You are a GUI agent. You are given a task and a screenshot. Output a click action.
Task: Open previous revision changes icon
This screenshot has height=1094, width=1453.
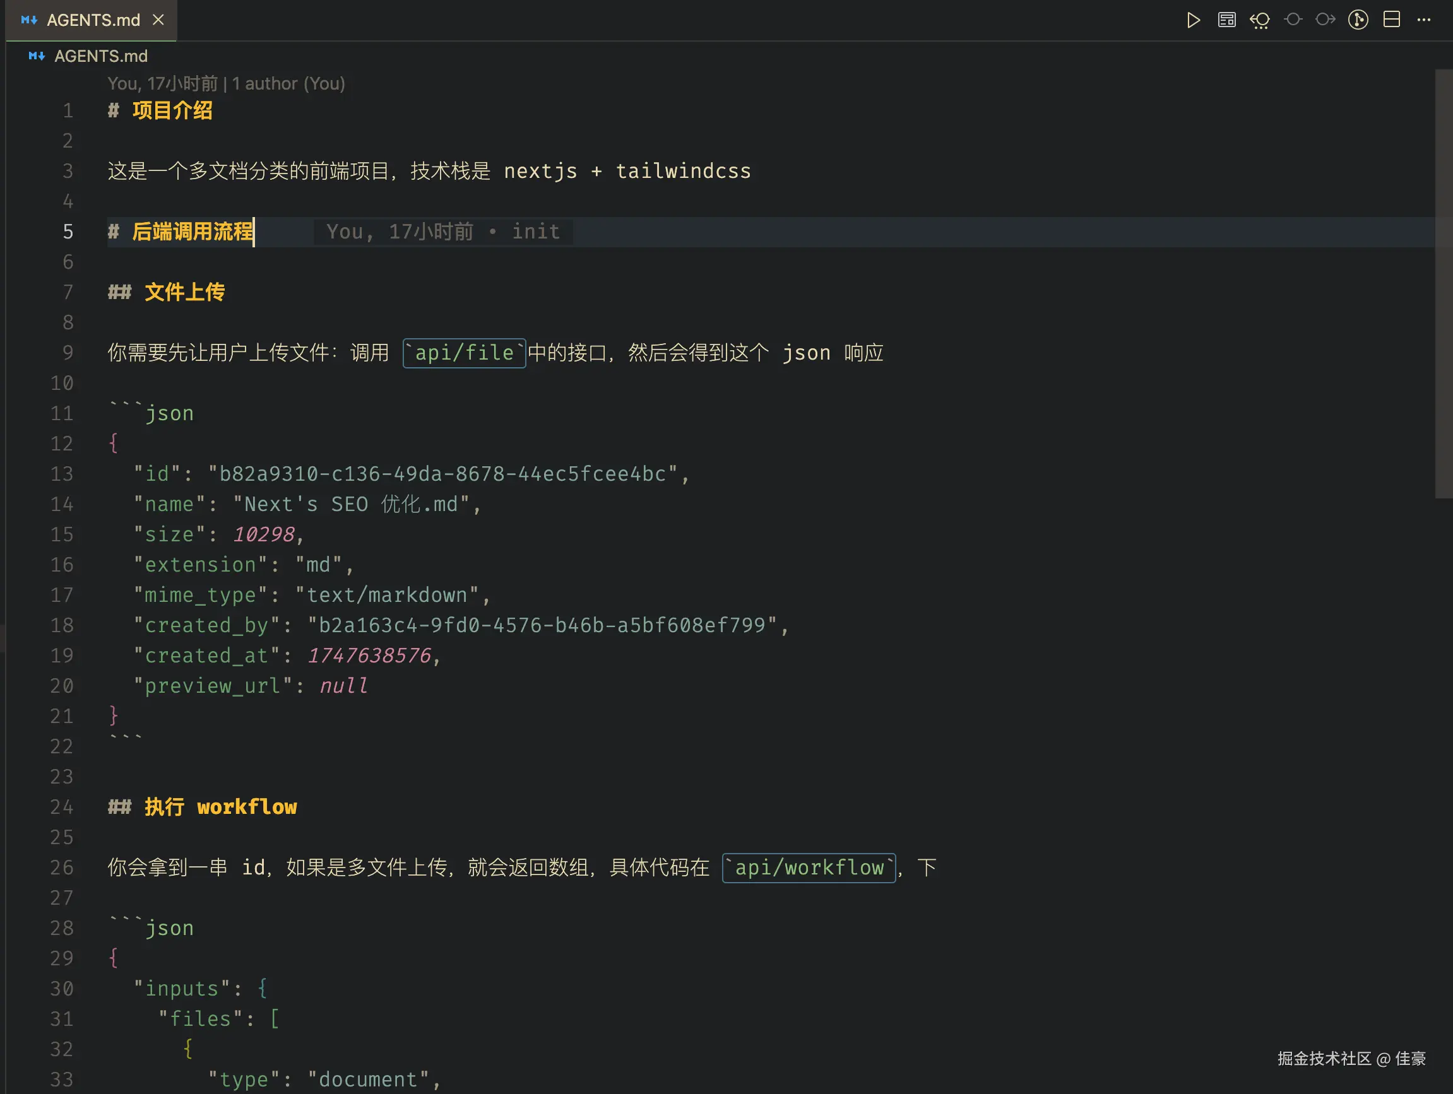[1259, 20]
